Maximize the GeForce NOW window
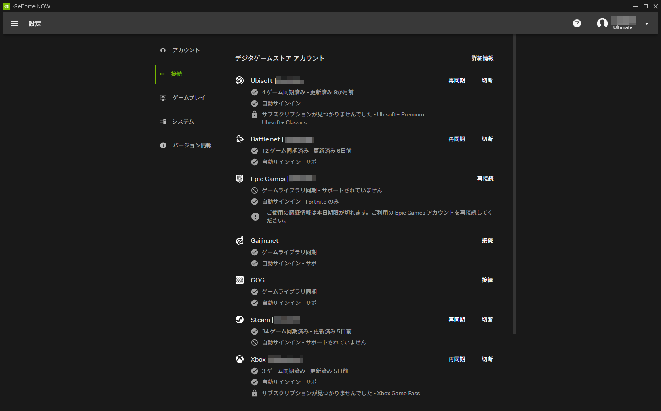This screenshot has height=411, width=661. (645, 6)
